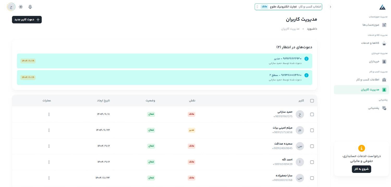This screenshot has height=187, width=391.
Task: Click the وضعیت column header
Action: click(150, 101)
